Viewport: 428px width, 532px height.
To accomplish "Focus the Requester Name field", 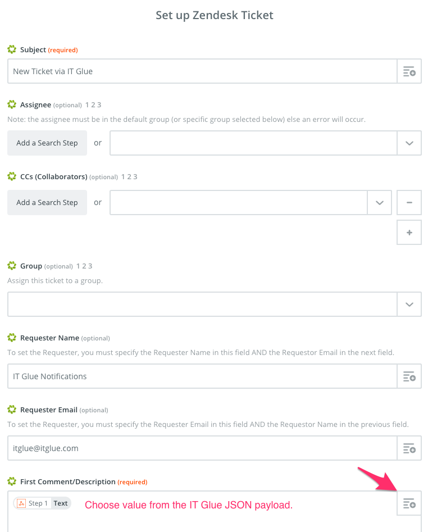I will click(x=202, y=376).
